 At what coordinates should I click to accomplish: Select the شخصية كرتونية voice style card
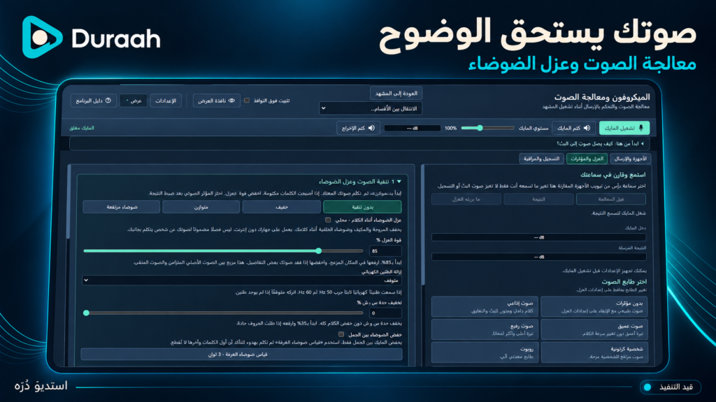point(594,352)
